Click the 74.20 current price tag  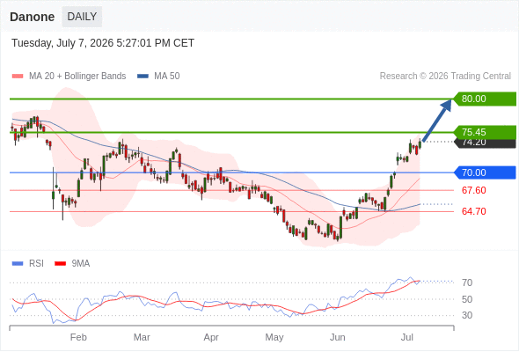pyautogui.click(x=485, y=143)
